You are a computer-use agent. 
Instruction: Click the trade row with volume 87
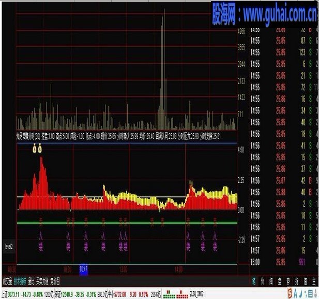284,41
